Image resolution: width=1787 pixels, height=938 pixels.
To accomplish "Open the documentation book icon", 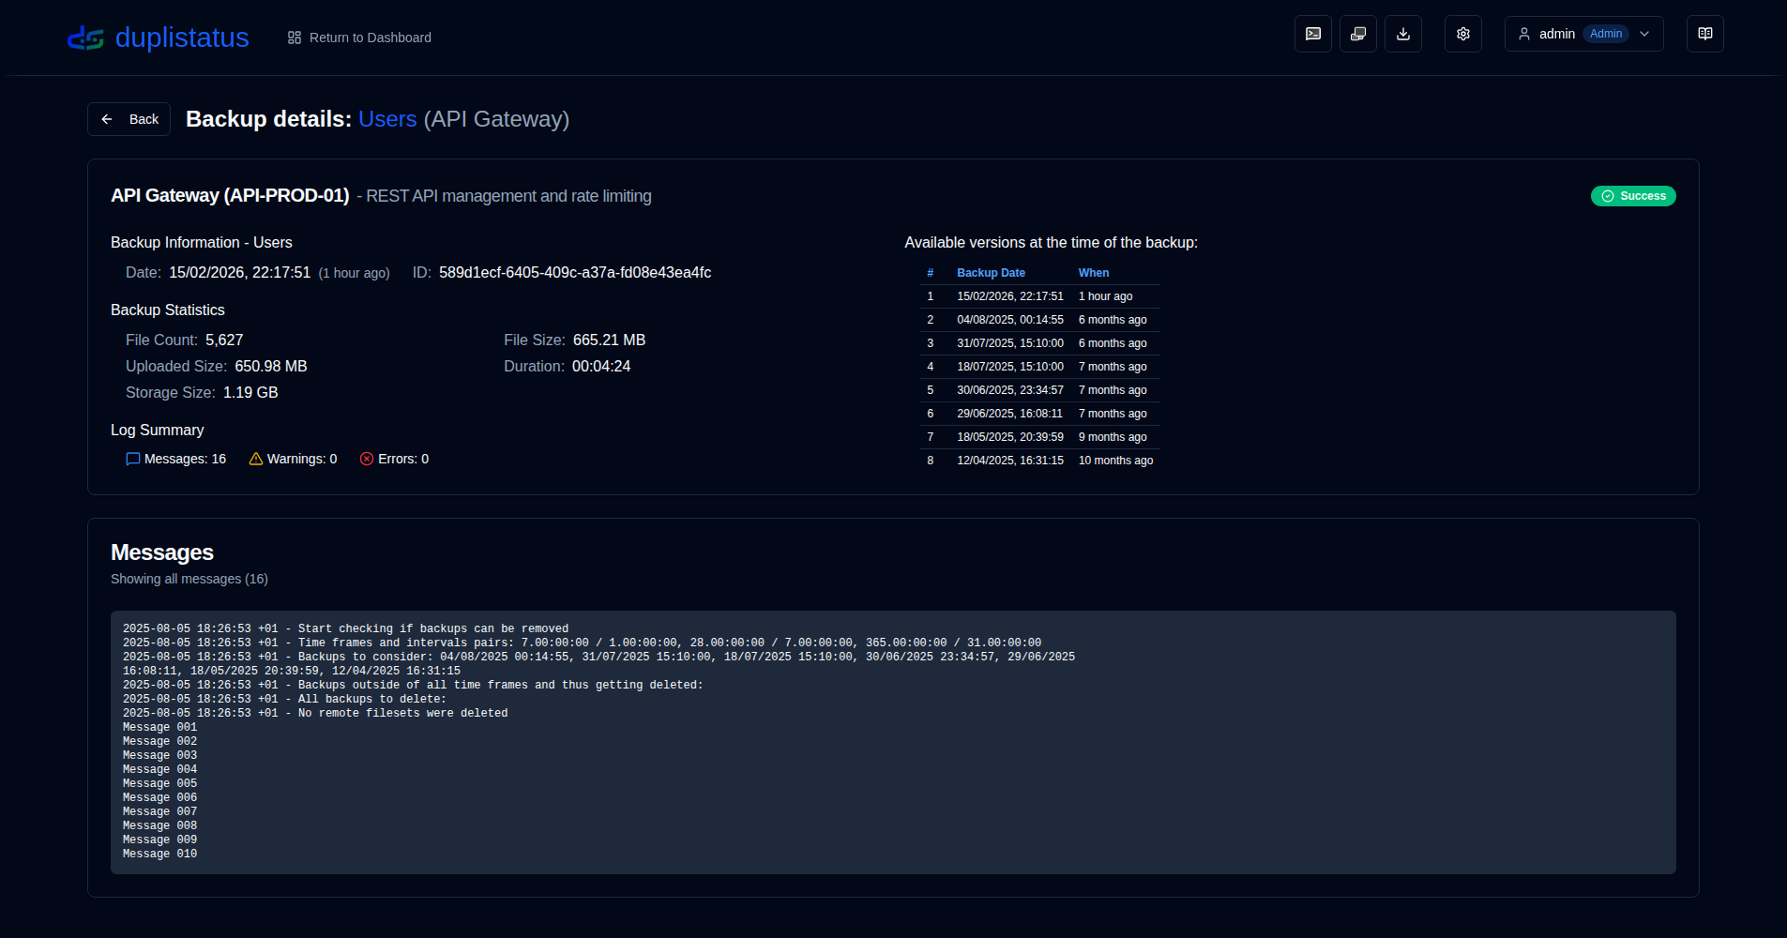I will pyautogui.click(x=1704, y=33).
